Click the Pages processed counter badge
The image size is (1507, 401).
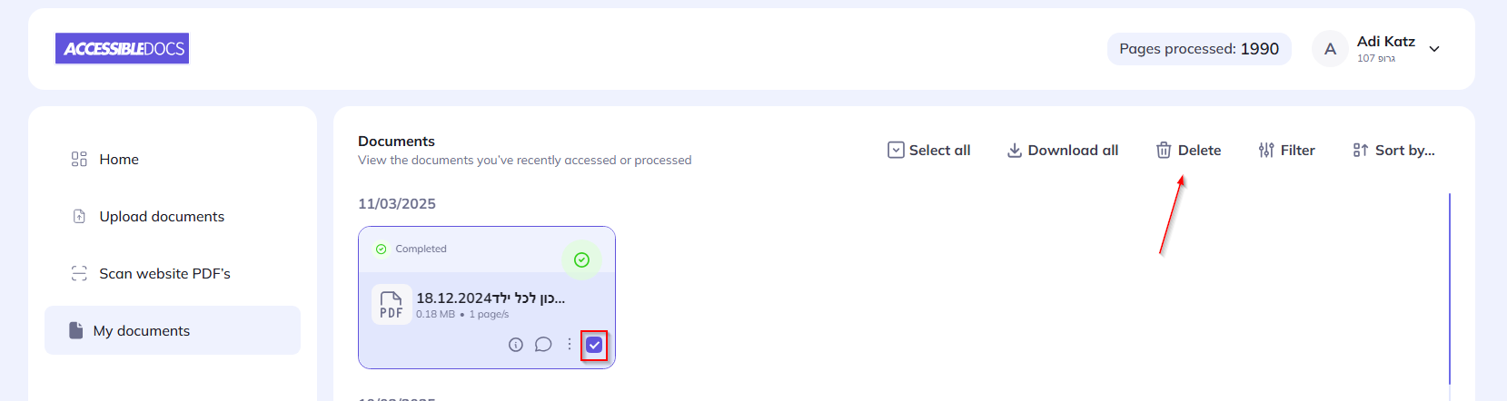(1199, 49)
